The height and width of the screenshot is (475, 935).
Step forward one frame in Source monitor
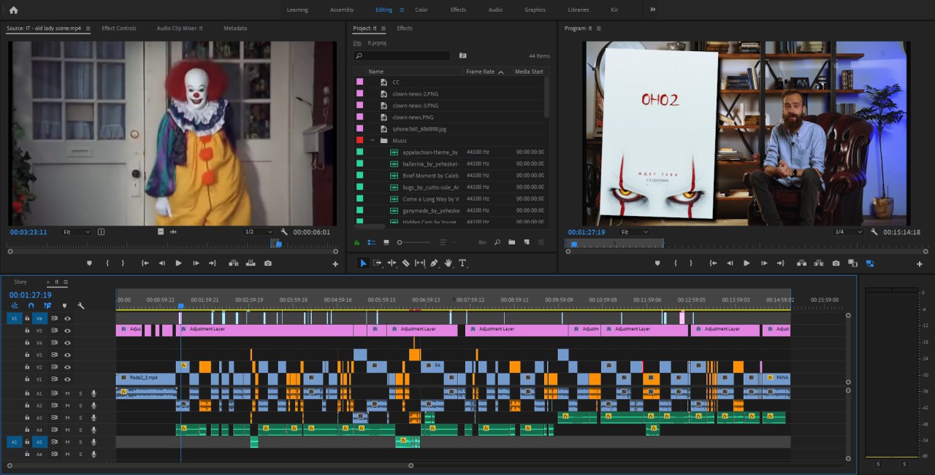point(196,263)
